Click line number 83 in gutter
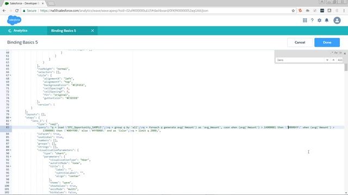The height and width of the screenshot is (195, 348). (x=8, y=127)
